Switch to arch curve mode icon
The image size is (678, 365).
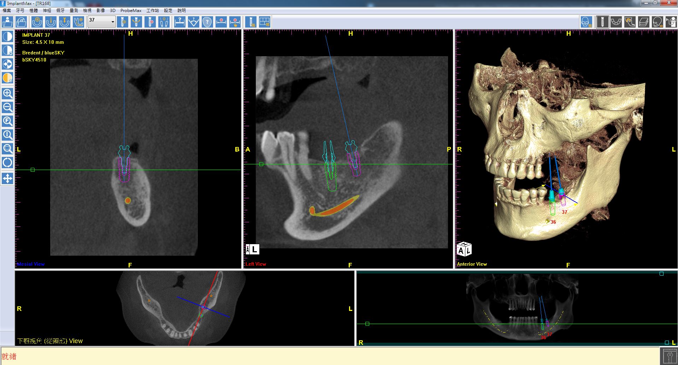[616, 22]
